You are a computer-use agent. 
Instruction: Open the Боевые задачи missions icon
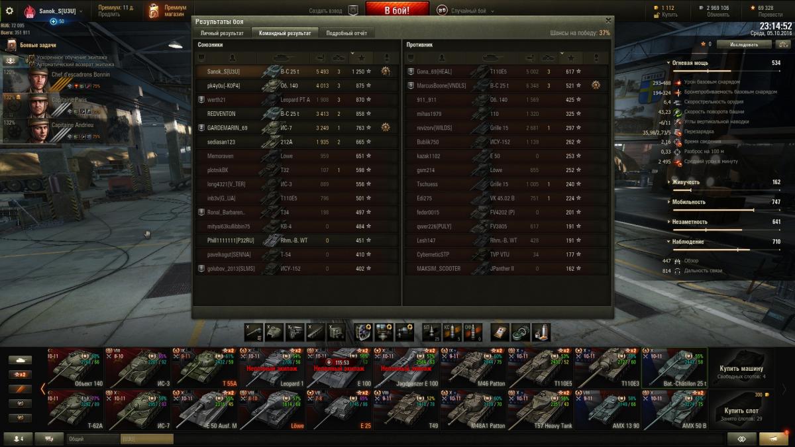click(12, 45)
